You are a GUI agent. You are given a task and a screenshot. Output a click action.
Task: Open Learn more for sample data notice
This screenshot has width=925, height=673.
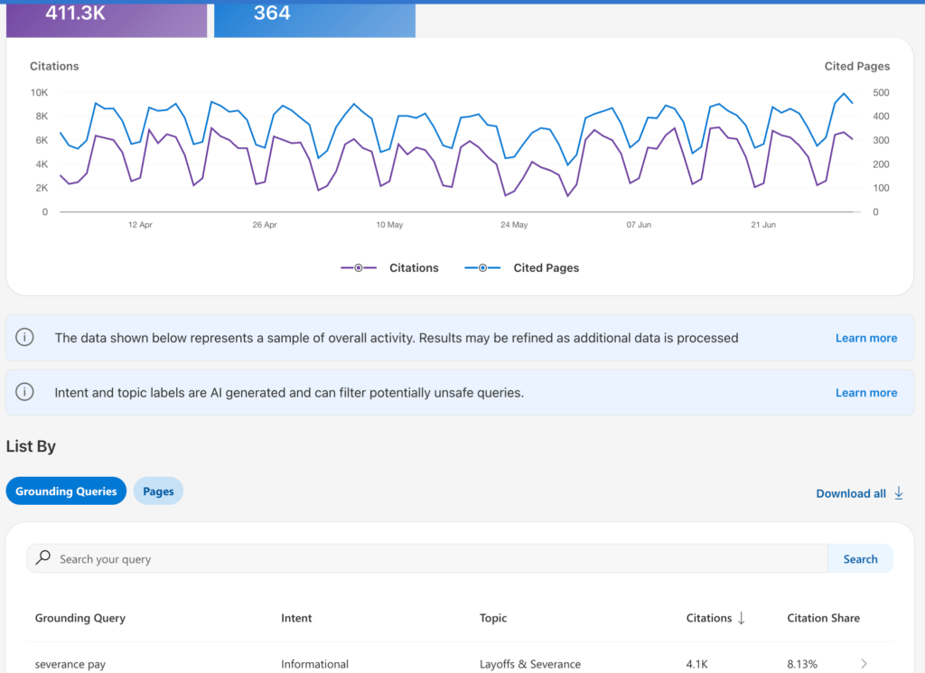(x=866, y=338)
